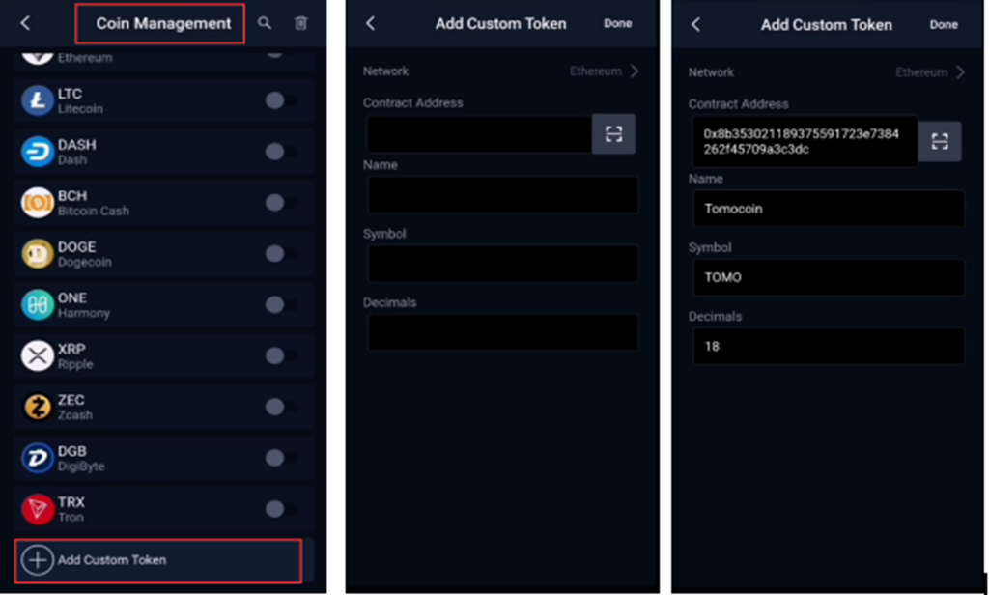Enable the TRX Tron toggle
Screen dimensions: 989x595
point(281,509)
